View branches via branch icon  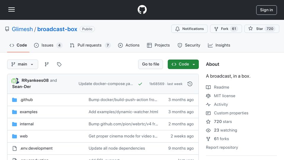(46, 64)
